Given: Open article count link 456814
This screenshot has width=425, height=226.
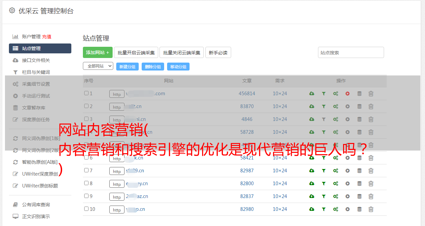Looking at the screenshot, I should [x=247, y=94].
